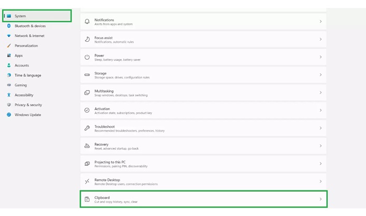The height and width of the screenshot is (216, 366).
Task: Click the Clipboard icon
Action: coord(87,199)
